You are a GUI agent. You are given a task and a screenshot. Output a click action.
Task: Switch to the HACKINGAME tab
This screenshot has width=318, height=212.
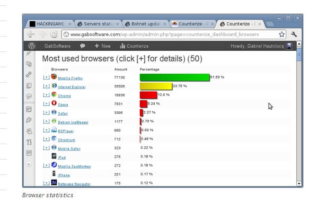coord(50,24)
